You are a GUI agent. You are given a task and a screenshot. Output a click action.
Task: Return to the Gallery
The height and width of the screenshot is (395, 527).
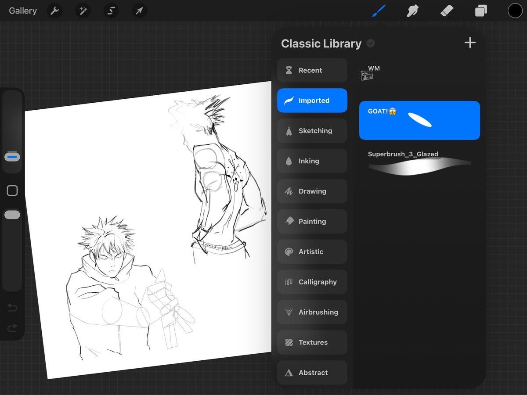pyautogui.click(x=23, y=11)
